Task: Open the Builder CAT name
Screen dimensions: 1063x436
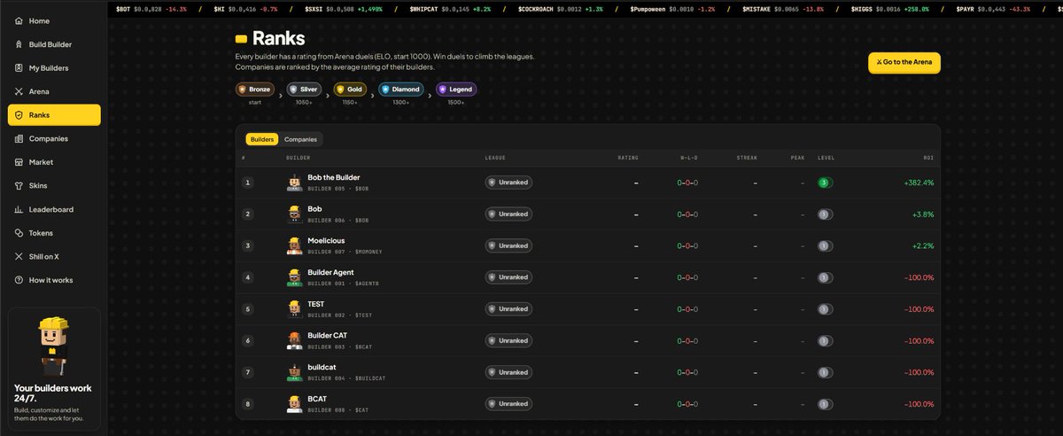Action: click(x=328, y=335)
